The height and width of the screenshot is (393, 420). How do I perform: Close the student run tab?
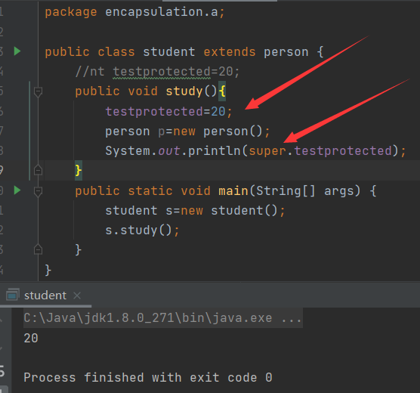(x=77, y=296)
